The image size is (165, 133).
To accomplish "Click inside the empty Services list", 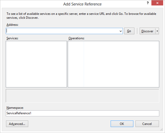I will tap(36, 64).
